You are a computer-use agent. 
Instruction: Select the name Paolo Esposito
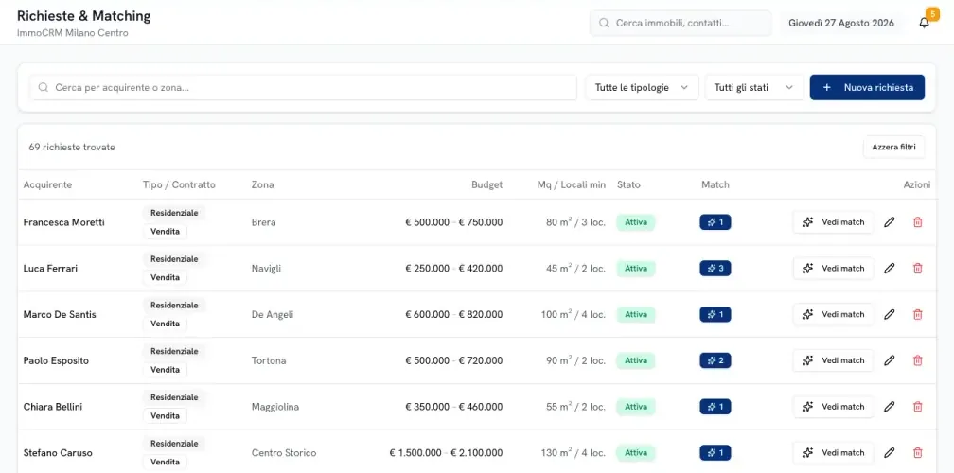point(56,360)
